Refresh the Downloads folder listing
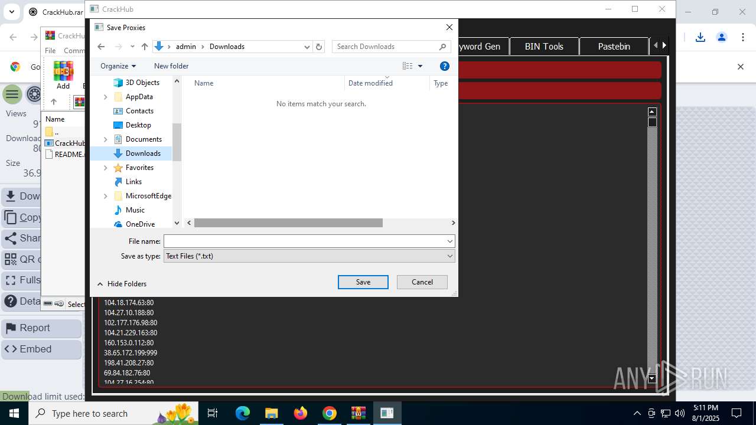 click(x=319, y=47)
